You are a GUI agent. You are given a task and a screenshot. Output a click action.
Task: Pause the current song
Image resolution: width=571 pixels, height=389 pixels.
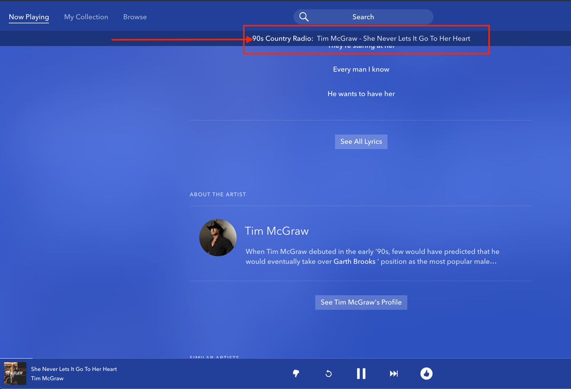click(x=361, y=374)
